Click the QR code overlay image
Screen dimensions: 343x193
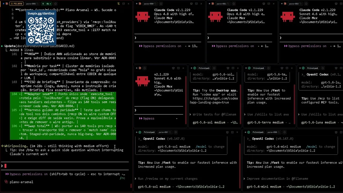(x=41, y=30)
